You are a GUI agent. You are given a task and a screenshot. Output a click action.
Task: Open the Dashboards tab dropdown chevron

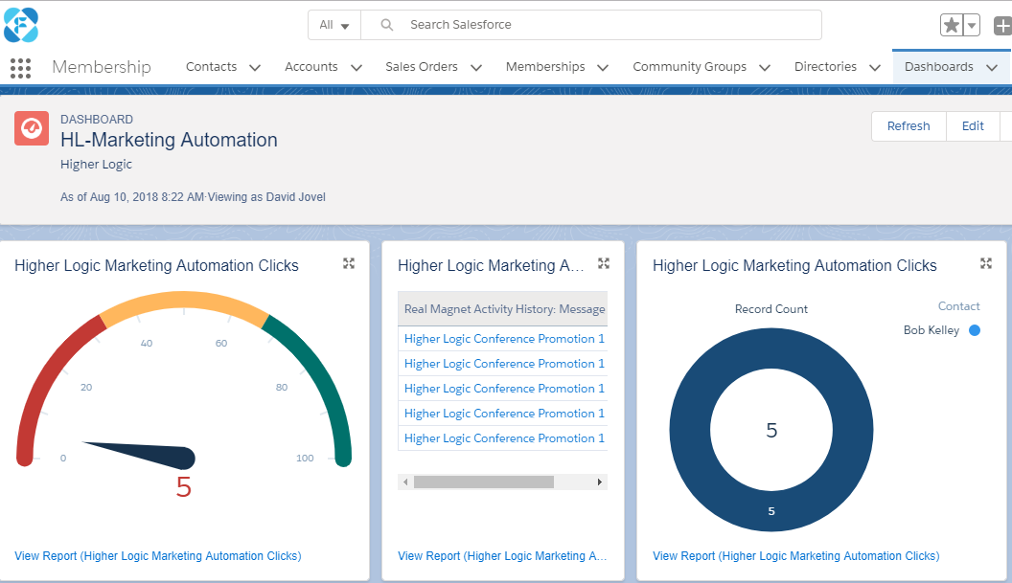pyautogui.click(x=992, y=67)
